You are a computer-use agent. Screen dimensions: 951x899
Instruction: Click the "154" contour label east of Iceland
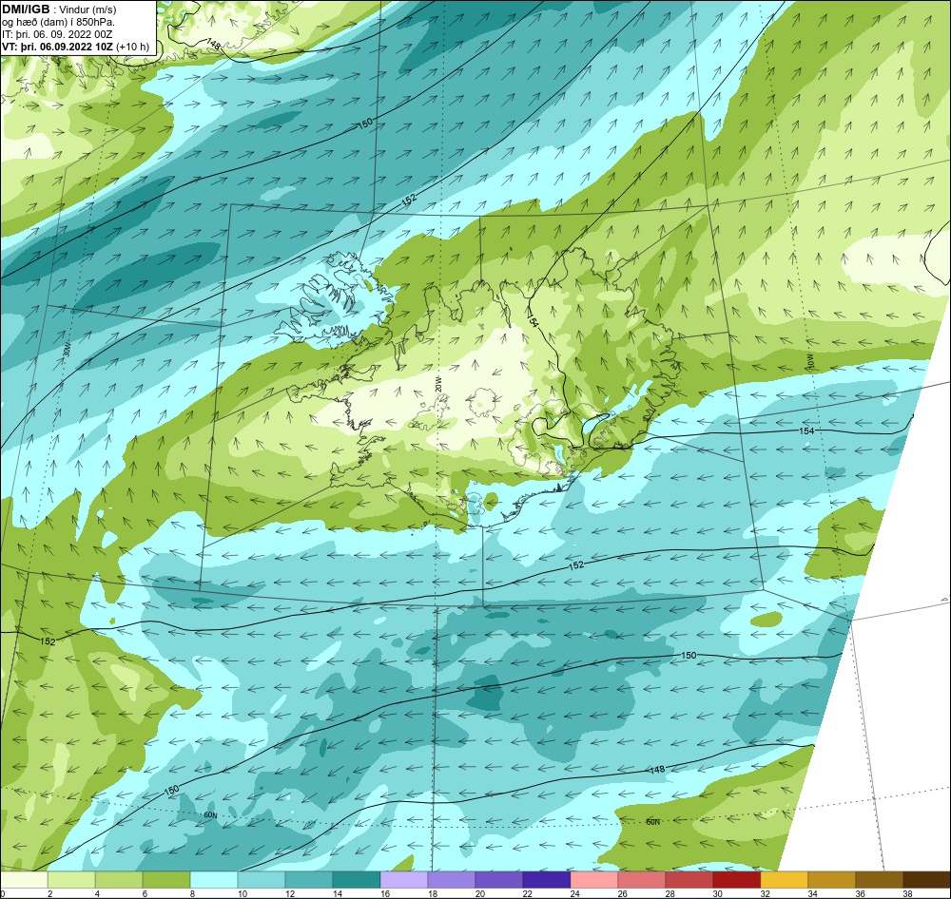pos(806,431)
